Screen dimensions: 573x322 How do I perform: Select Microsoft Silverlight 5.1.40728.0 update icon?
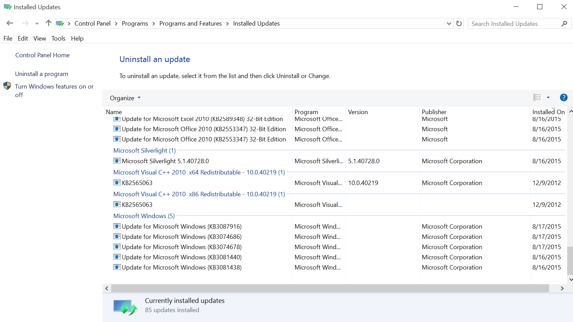[117, 161]
